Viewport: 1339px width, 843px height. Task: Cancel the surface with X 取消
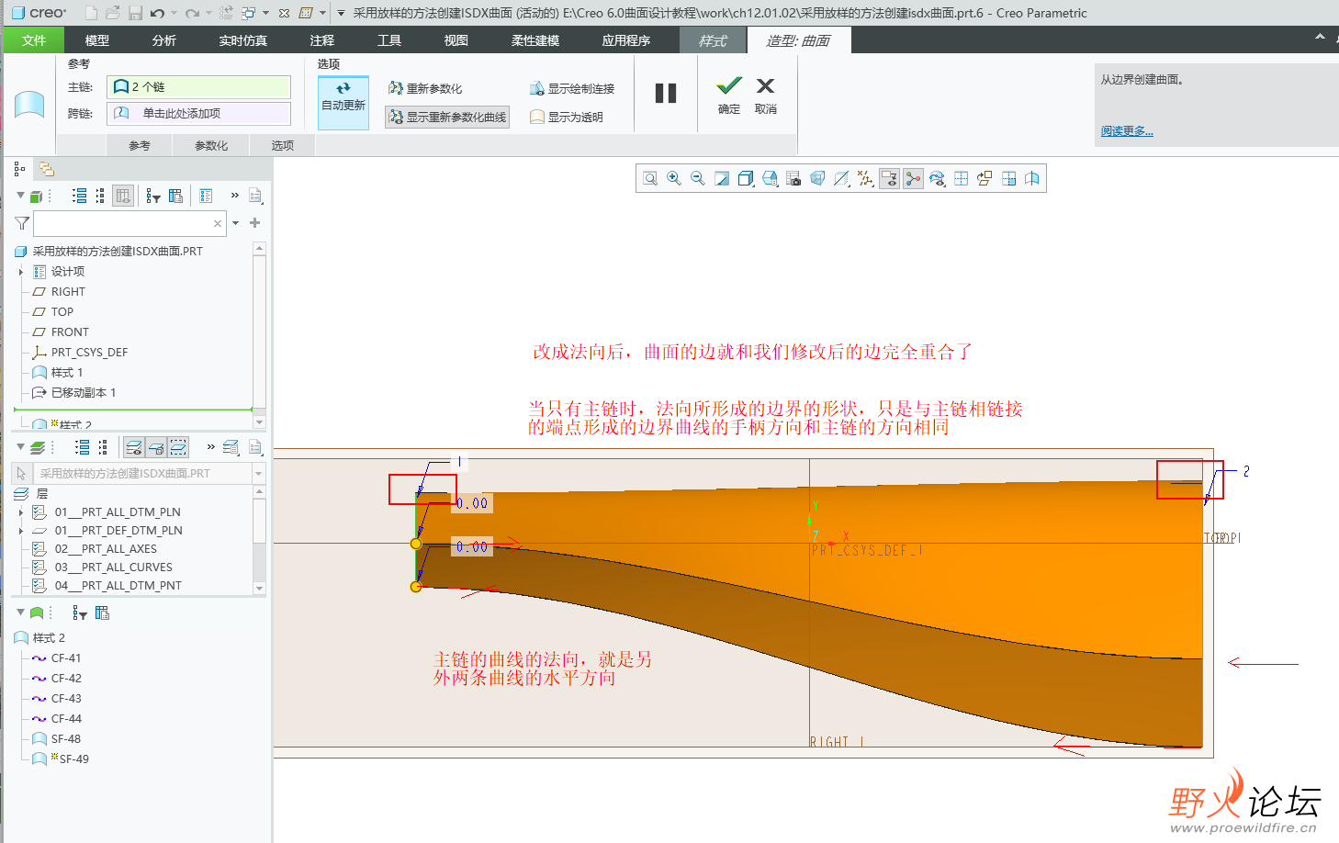(x=765, y=96)
